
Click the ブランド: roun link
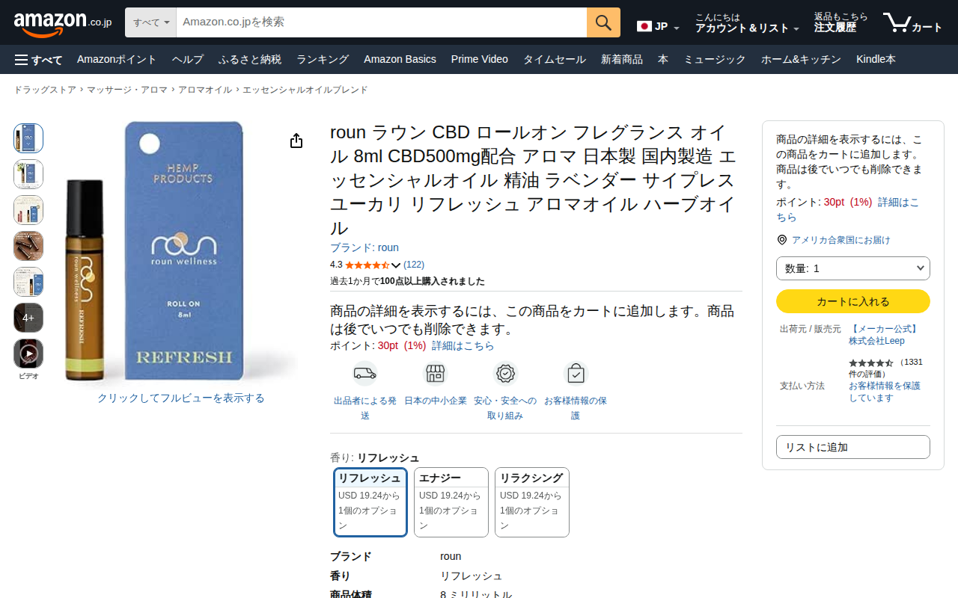pyautogui.click(x=364, y=247)
